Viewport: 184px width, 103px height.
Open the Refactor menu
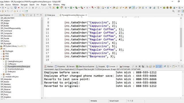tap(16, 5)
